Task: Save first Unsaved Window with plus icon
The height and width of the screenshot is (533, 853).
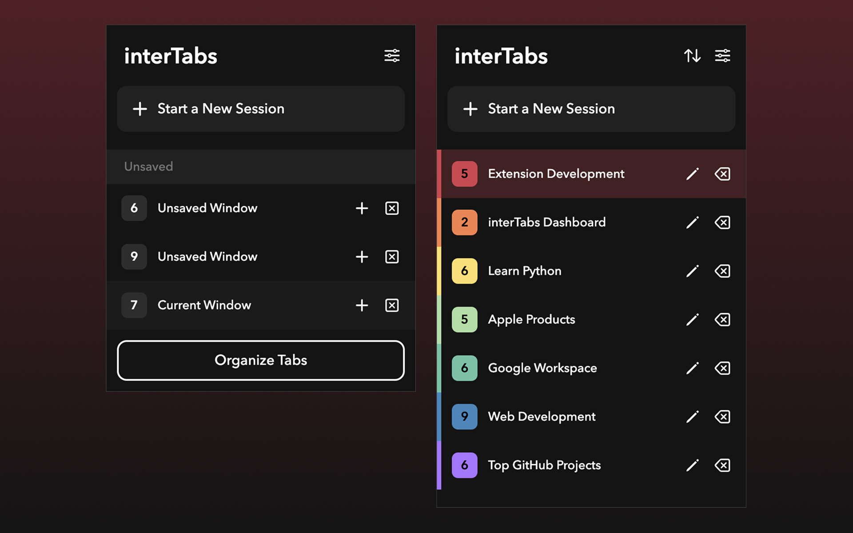Action: (362, 208)
